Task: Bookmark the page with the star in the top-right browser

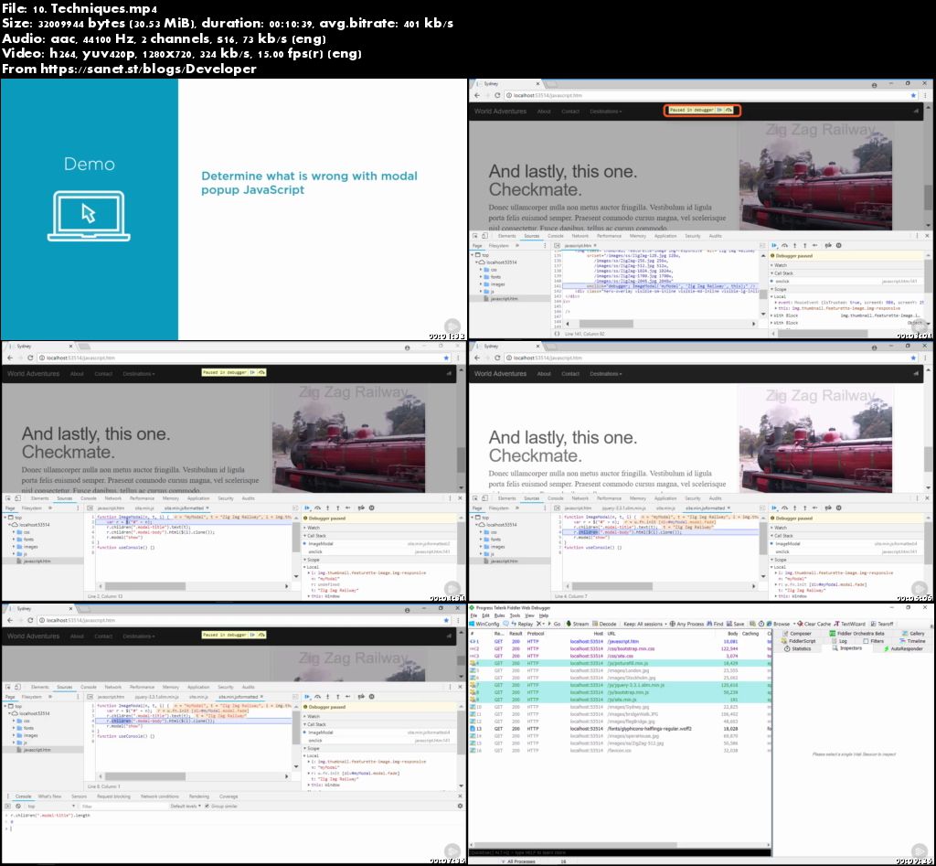Action: point(914,95)
